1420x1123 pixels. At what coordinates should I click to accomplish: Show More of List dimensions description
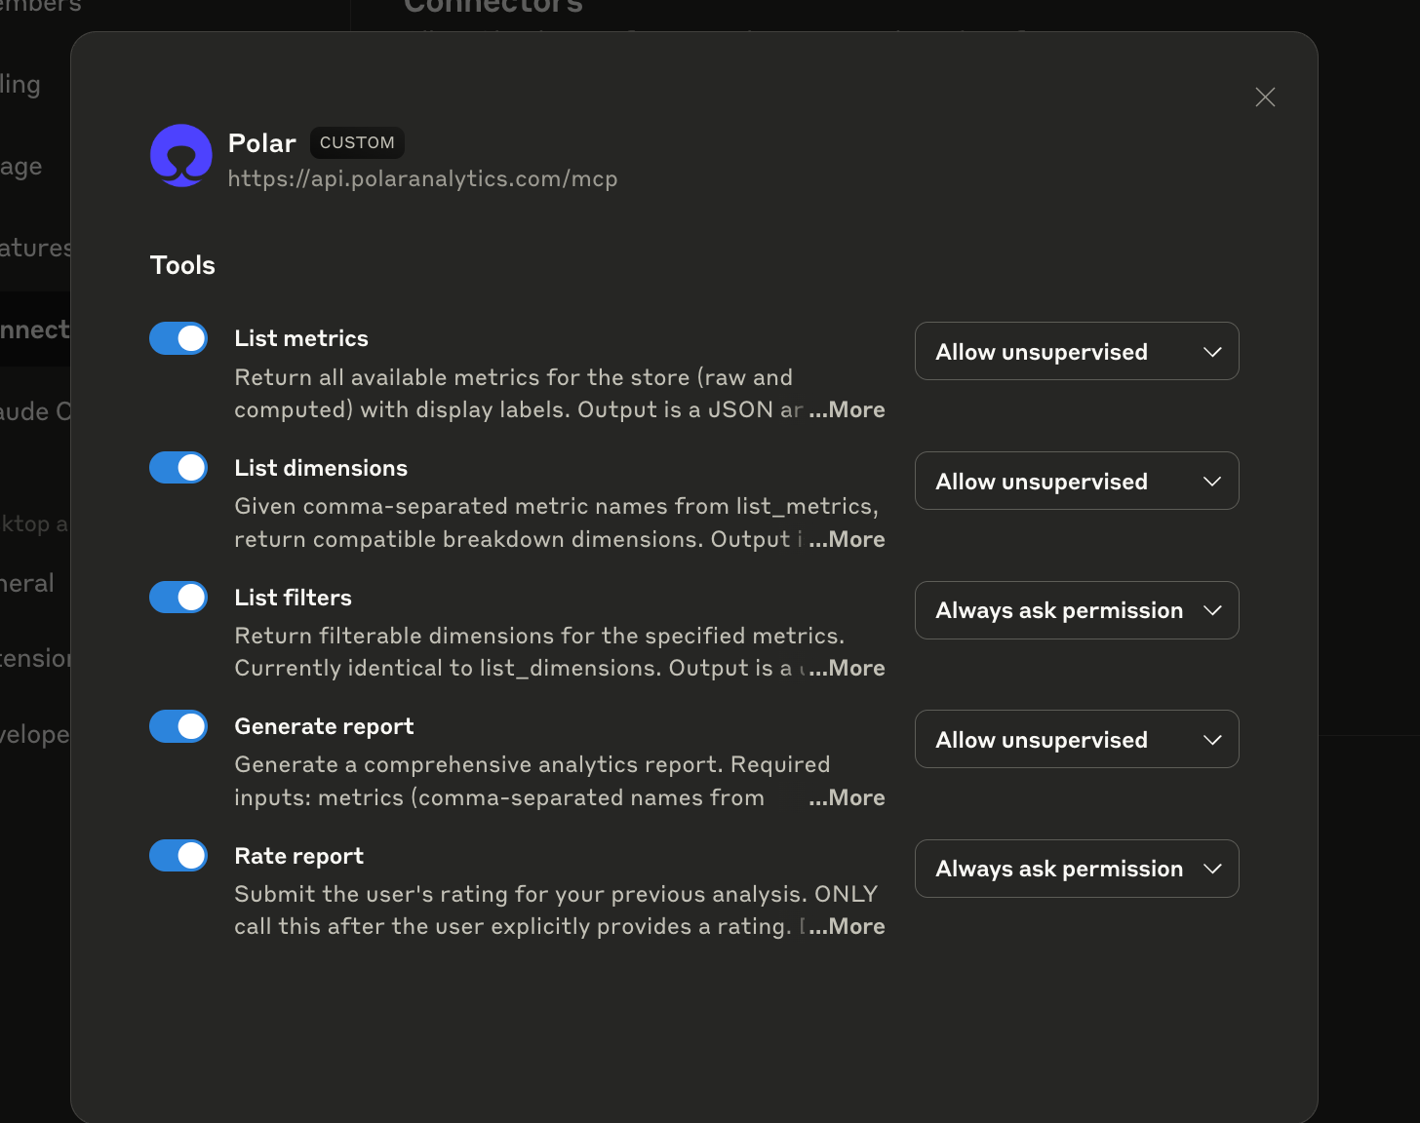(847, 539)
